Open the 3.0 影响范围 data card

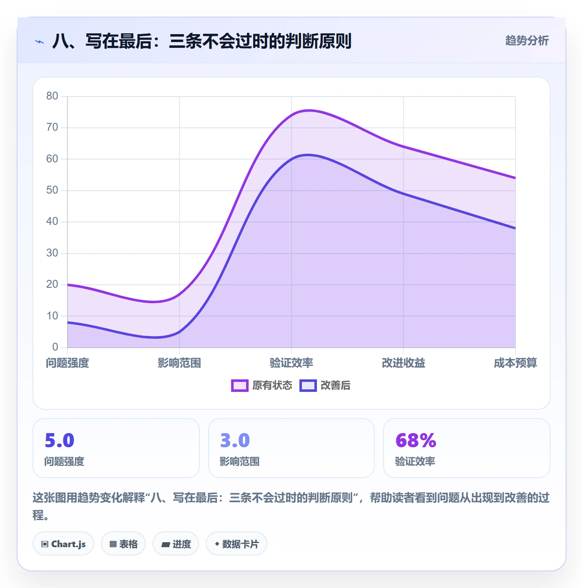[x=291, y=448]
